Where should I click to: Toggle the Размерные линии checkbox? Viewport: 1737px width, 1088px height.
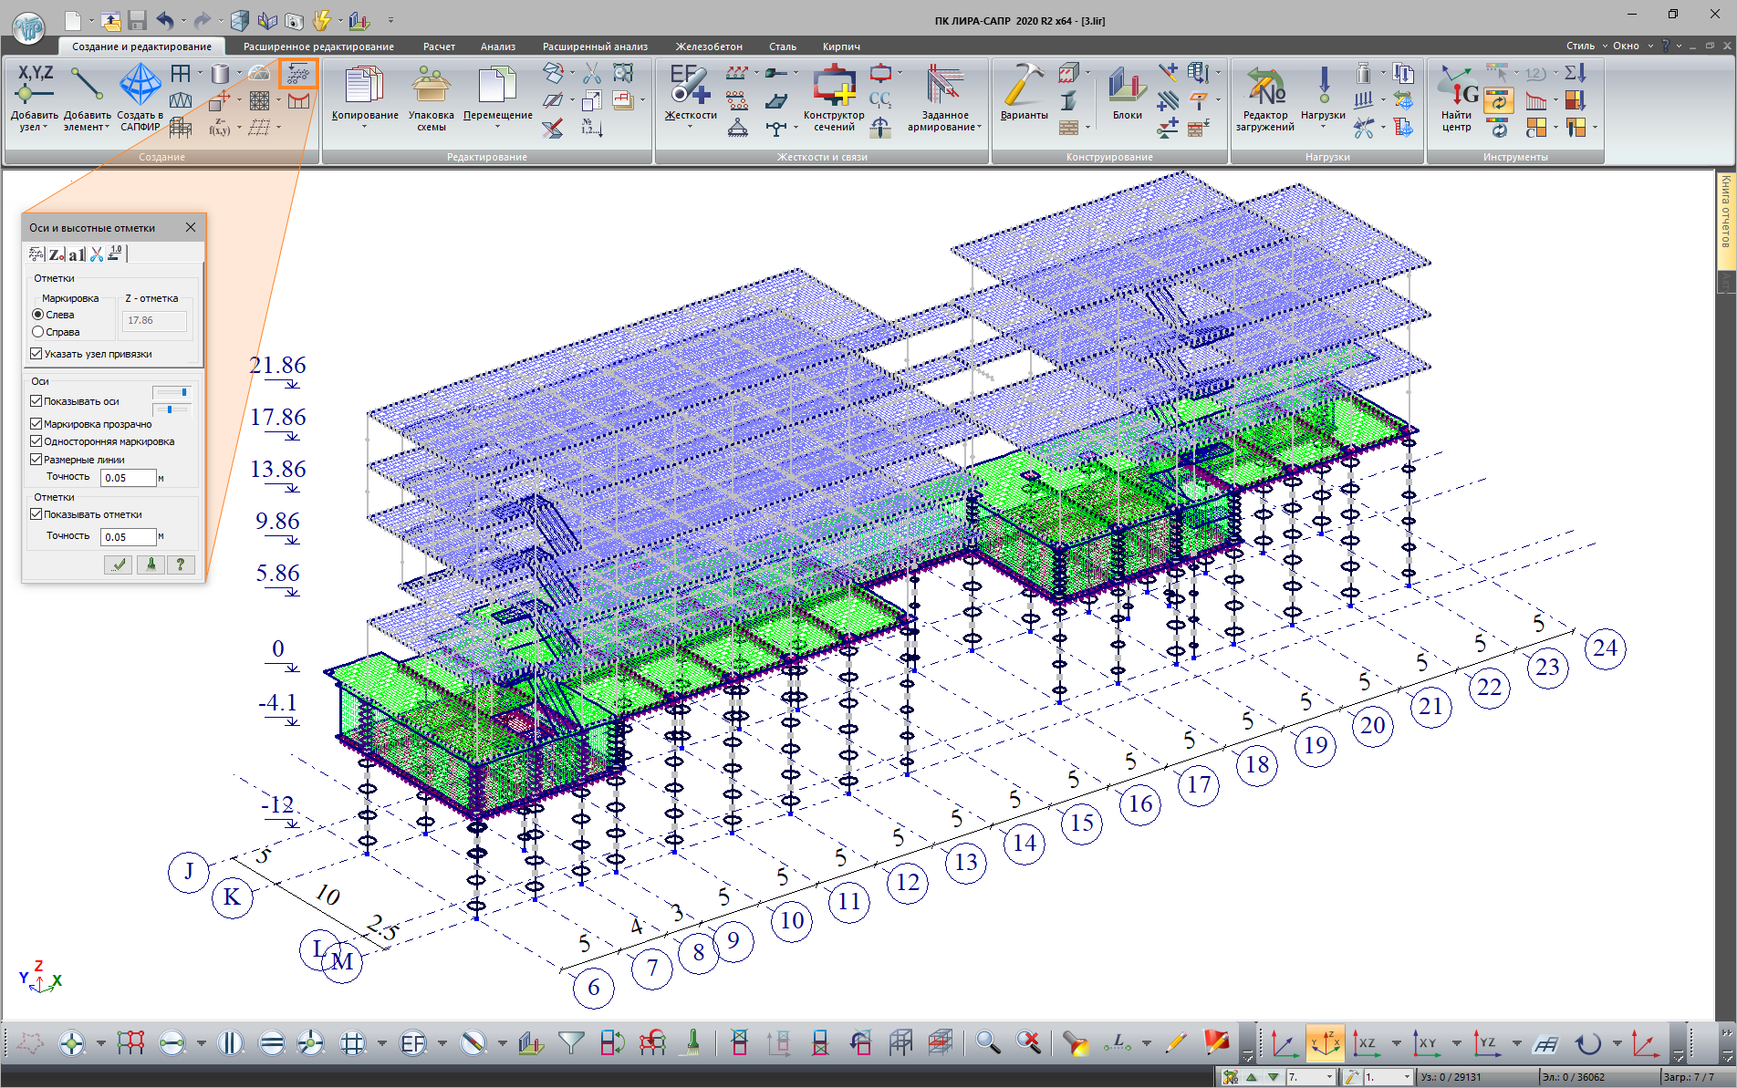(x=36, y=460)
